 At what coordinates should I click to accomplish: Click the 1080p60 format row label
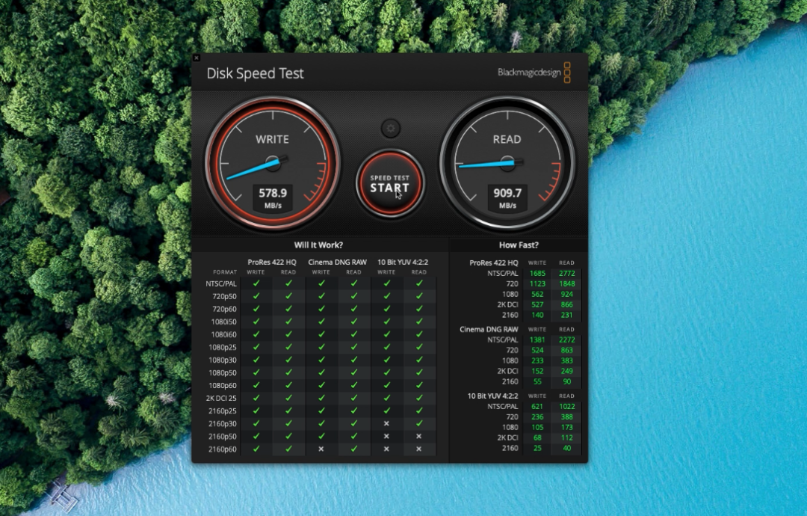pyautogui.click(x=223, y=385)
